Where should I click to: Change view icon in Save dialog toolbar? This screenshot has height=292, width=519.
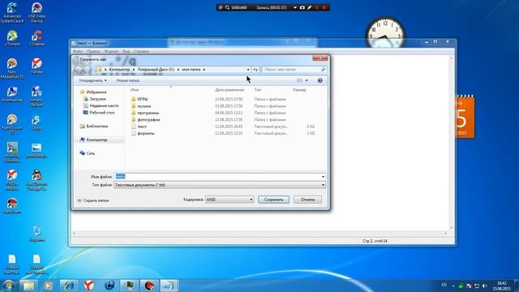coord(299,80)
